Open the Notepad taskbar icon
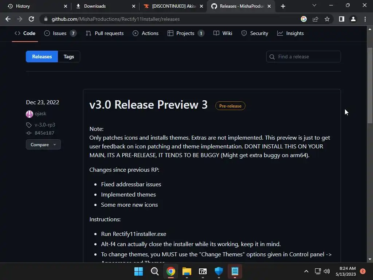Viewport: 373px width, 280px height. [235, 271]
